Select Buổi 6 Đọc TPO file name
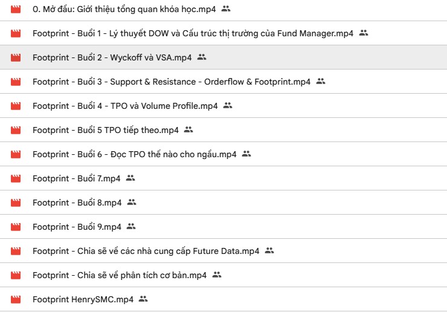This screenshot has height=312, width=447. [x=134, y=154]
